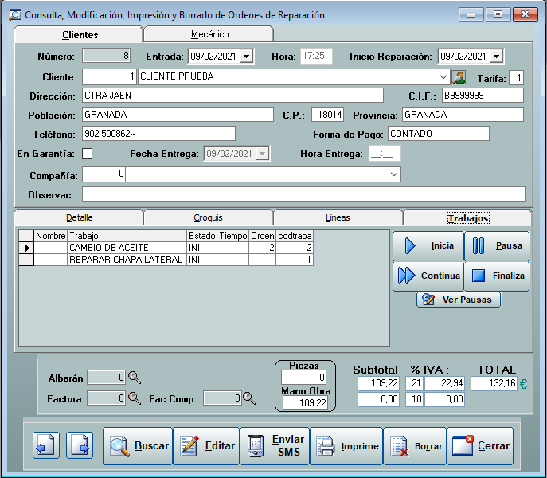The width and height of the screenshot is (547, 478).
Task: Click the Buscar search button
Action: (x=138, y=446)
